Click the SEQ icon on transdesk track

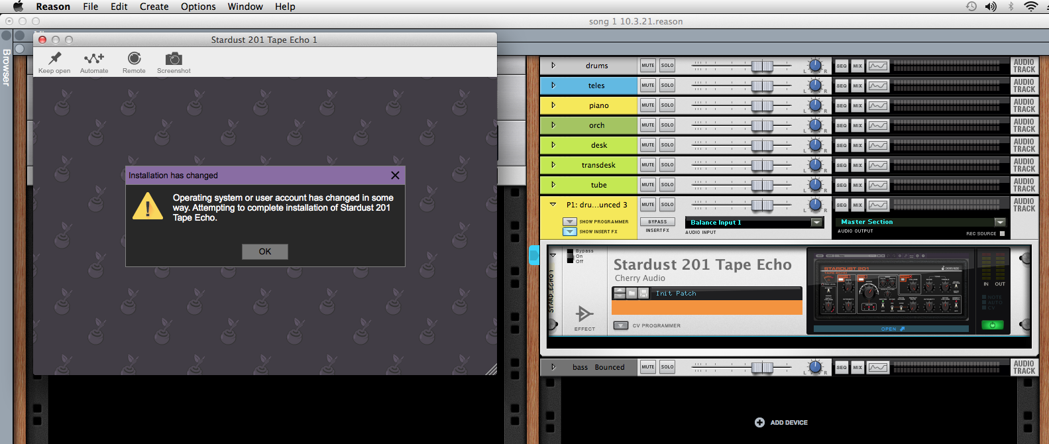coord(842,165)
